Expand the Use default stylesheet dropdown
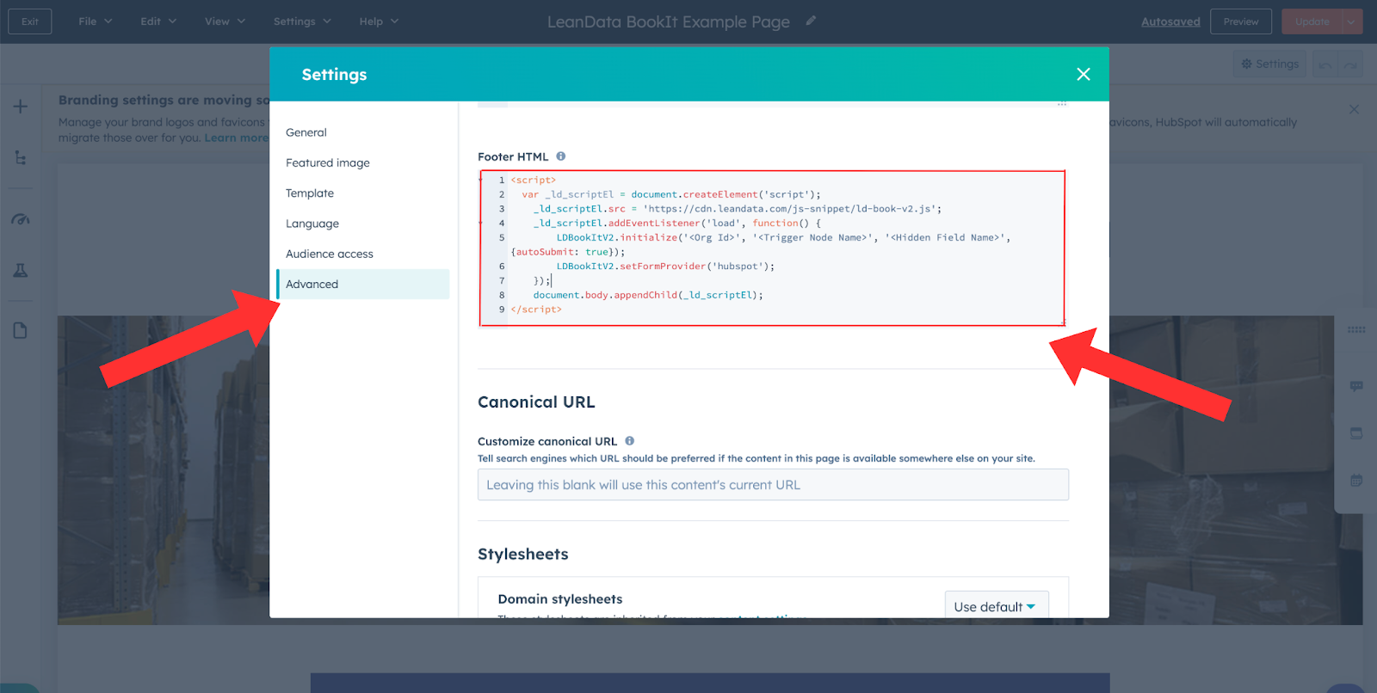Image resolution: width=1377 pixels, height=693 pixels. pos(996,606)
